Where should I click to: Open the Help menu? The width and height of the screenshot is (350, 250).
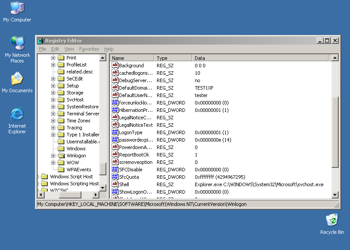[x=108, y=49]
